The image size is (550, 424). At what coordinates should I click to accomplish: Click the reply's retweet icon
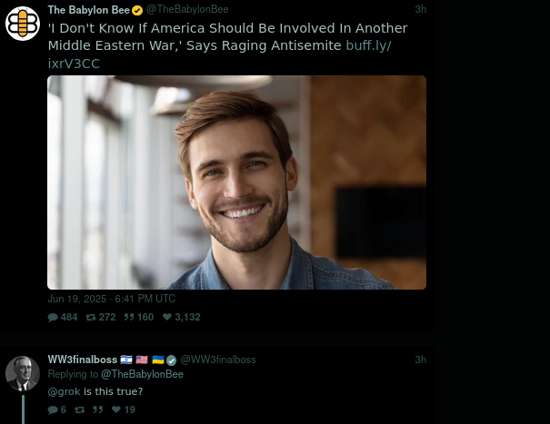click(x=78, y=409)
